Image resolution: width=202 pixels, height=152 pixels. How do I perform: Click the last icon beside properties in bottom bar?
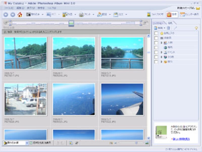click(77, 143)
